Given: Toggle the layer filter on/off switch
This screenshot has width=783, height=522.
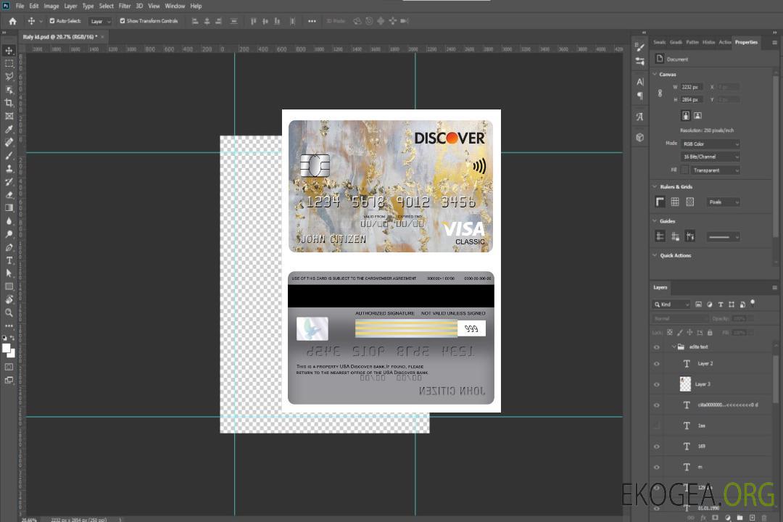Looking at the screenshot, I should (x=753, y=303).
